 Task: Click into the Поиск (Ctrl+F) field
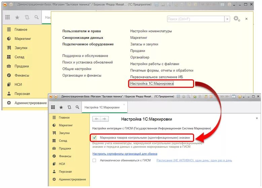pyautogui.click(x=196, y=19)
